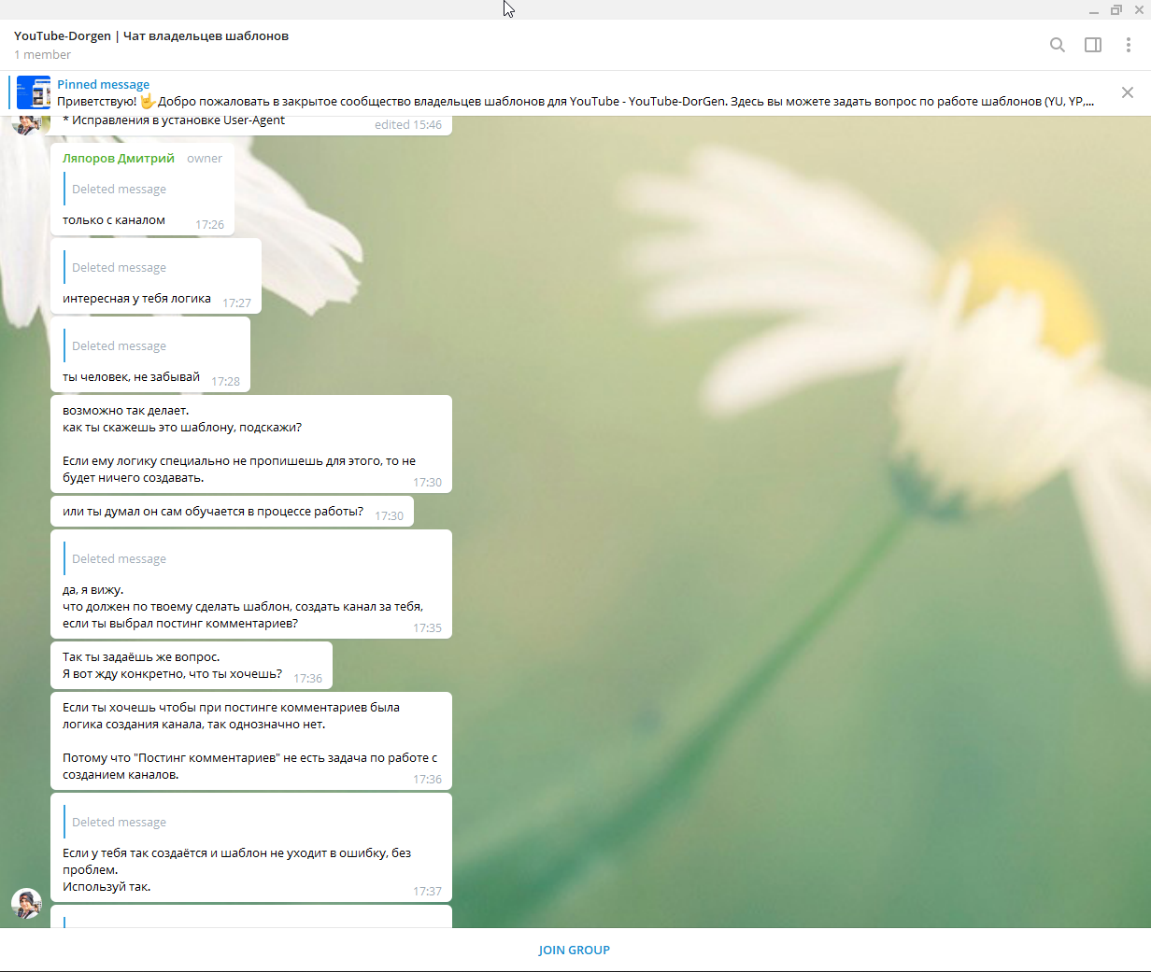Click the sender avatar beside the 17:37 message
Image resolution: width=1151 pixels, height=972 pixels.
26,903
